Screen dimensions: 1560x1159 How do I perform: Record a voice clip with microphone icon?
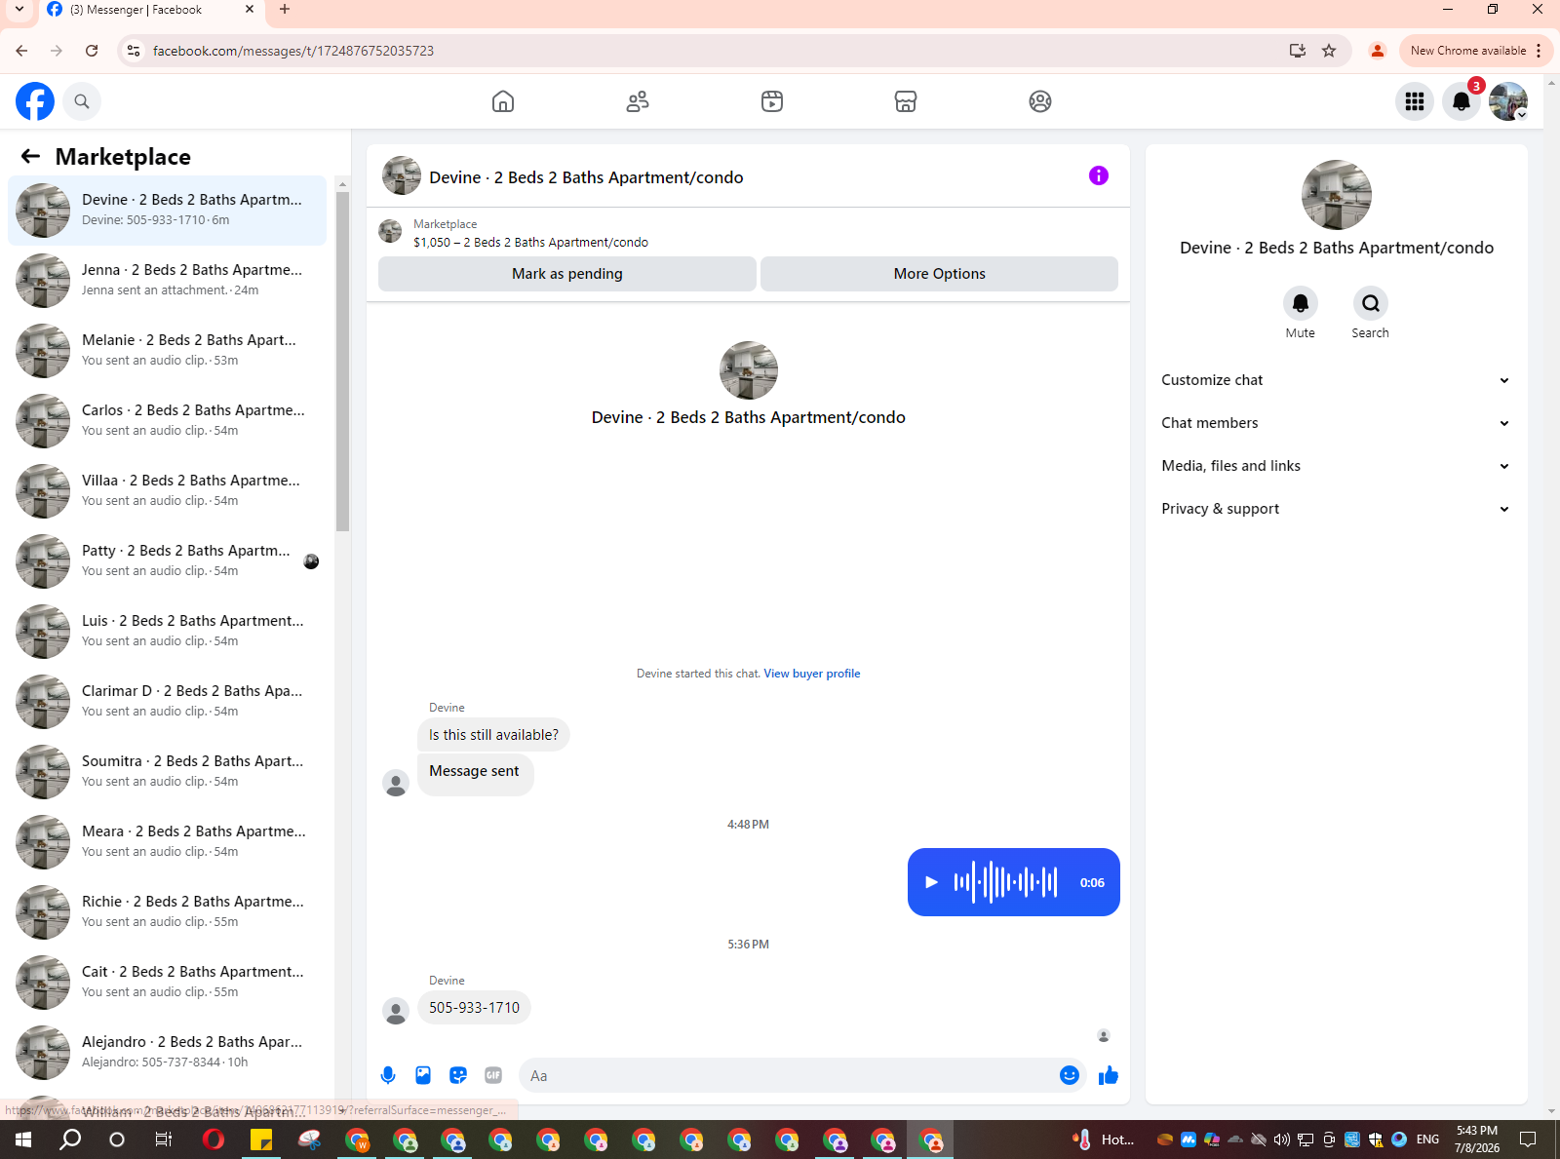click(388, 1075)
